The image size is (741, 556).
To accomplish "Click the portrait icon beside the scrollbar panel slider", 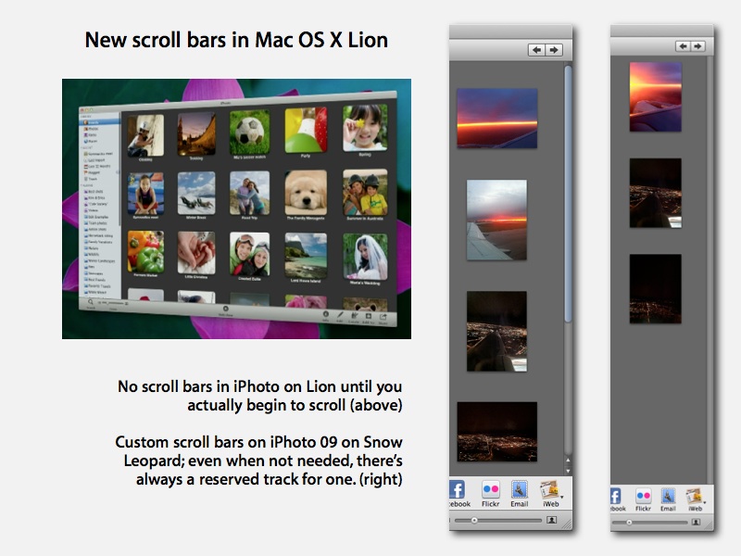I will coord(551,520).
